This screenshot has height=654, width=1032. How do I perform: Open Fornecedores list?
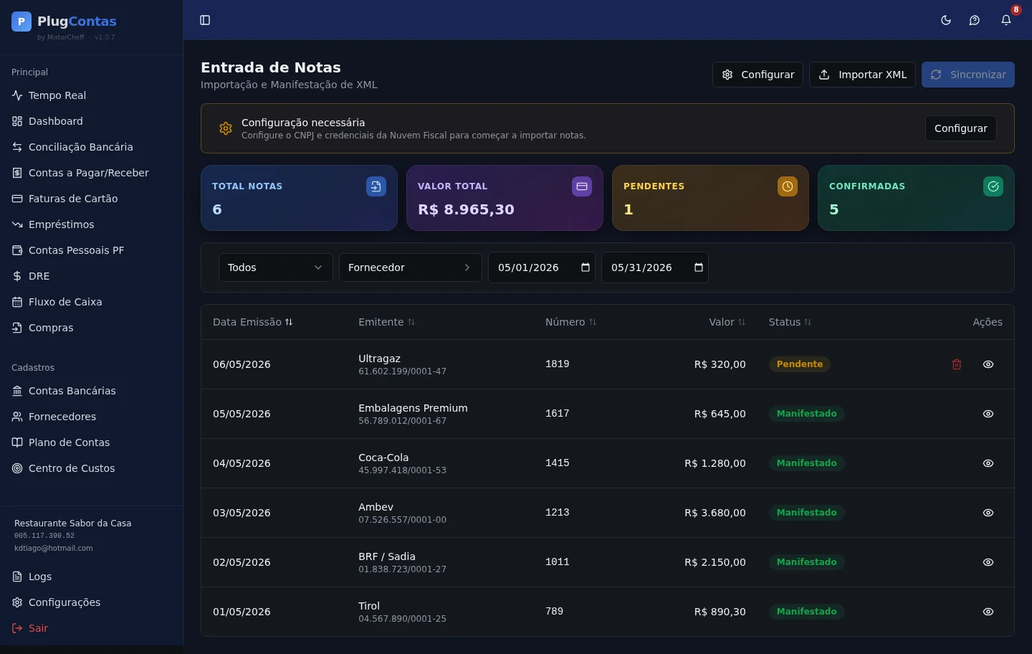click(x=91, y=417)
